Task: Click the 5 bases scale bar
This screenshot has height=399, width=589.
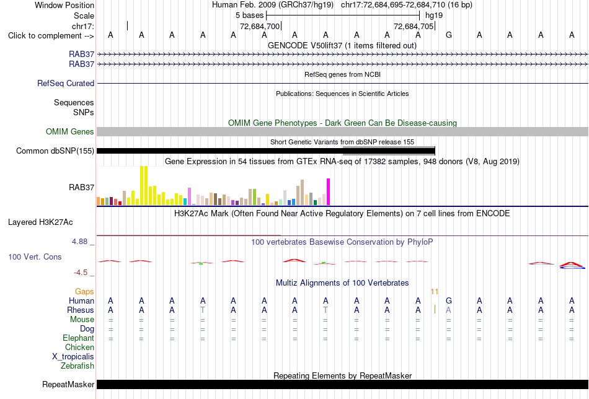Action: (x=343, y=15)
